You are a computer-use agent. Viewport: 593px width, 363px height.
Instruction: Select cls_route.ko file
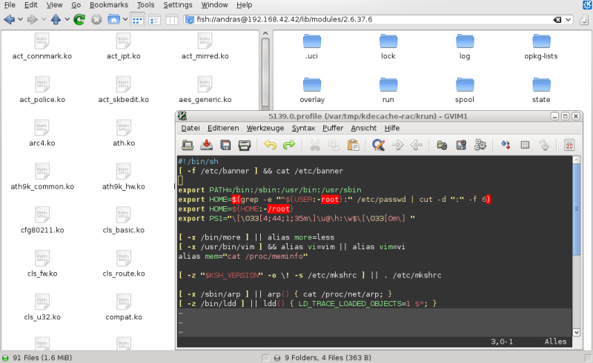coord(124,264)
